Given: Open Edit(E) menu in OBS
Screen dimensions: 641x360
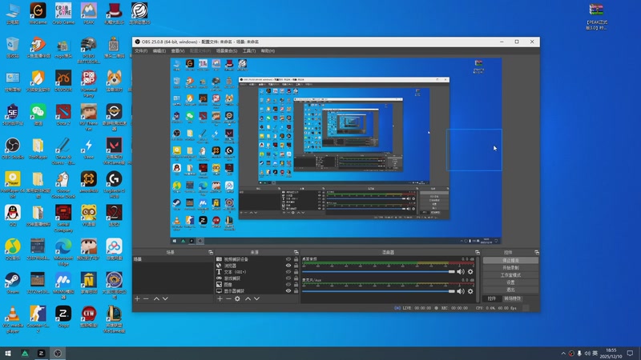Looking at the screenshot, I should [159, 51].
